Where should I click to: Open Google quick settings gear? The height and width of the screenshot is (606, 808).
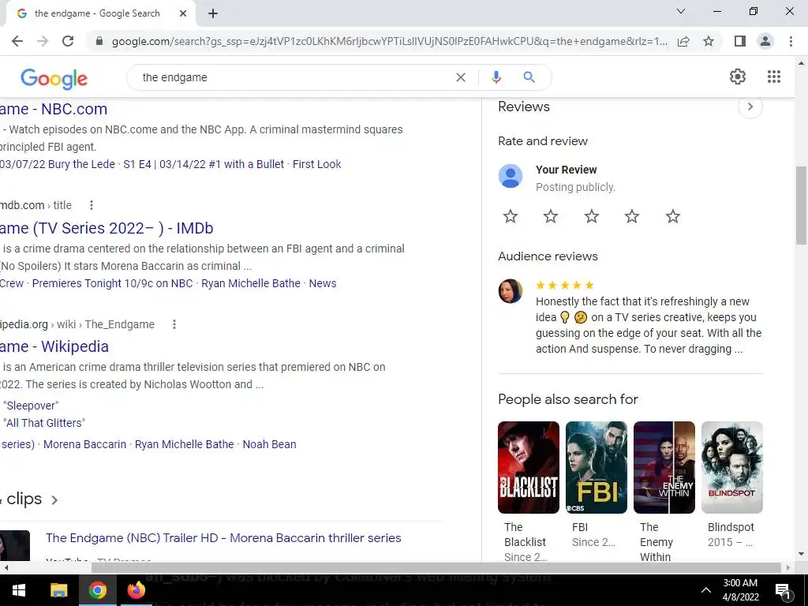click(738, 77)
